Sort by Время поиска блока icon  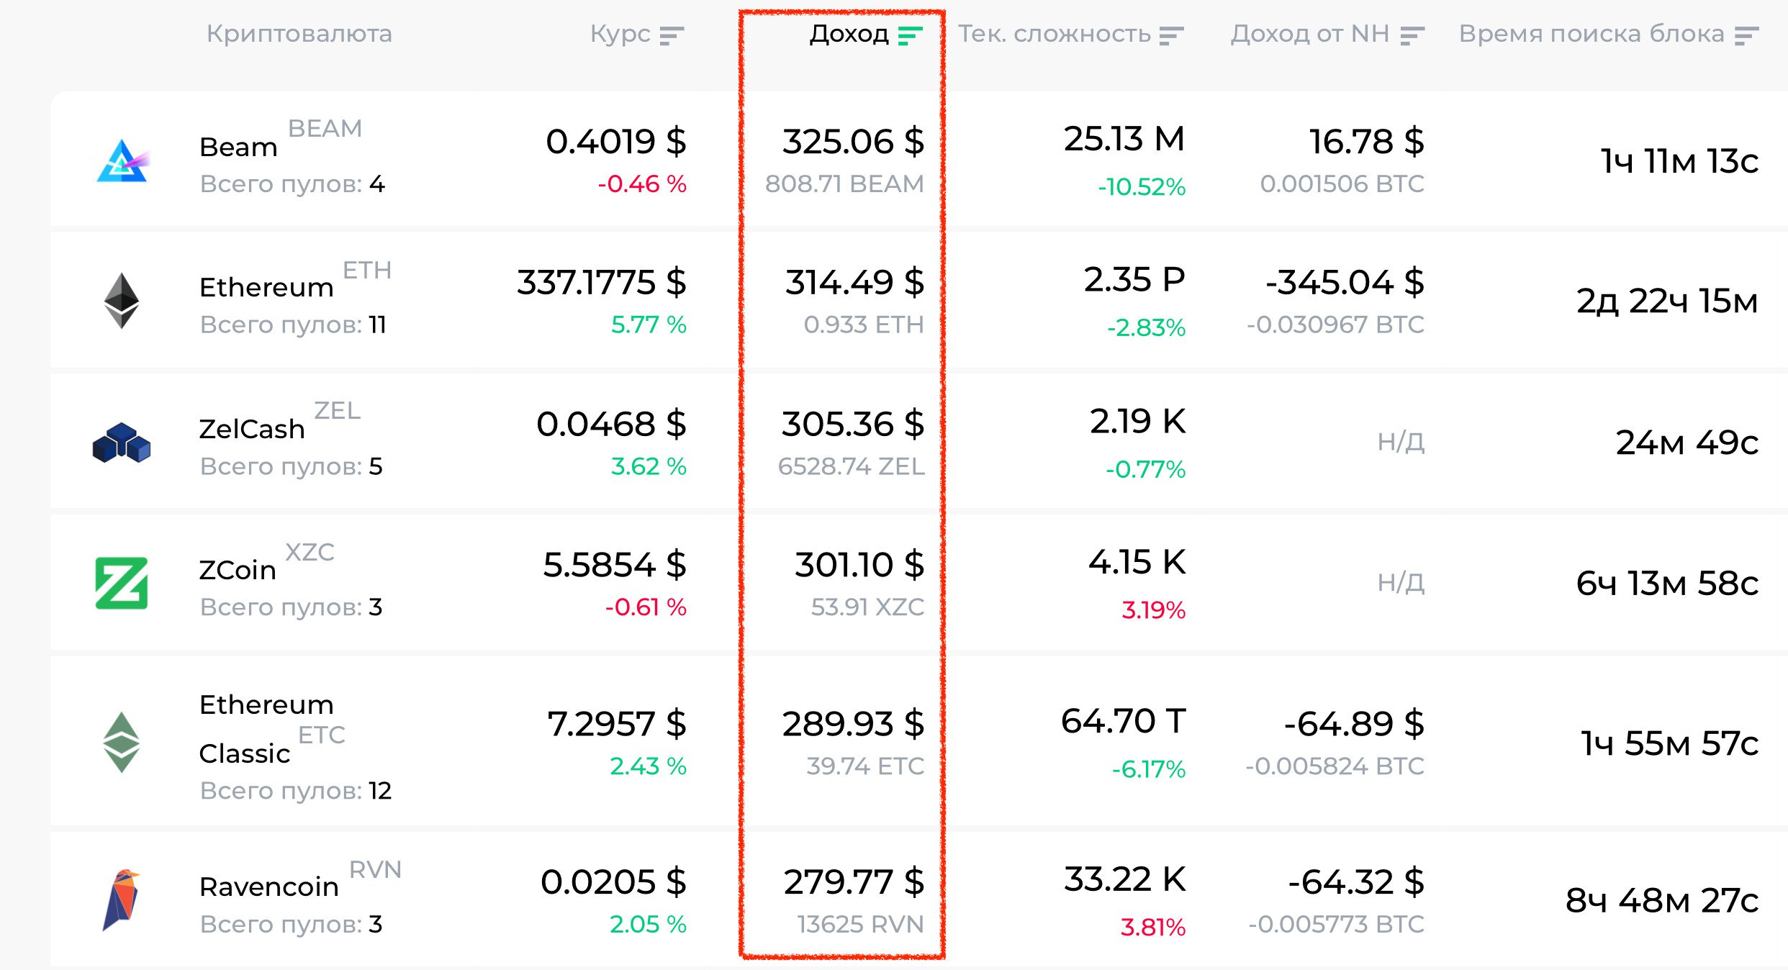1746,35
